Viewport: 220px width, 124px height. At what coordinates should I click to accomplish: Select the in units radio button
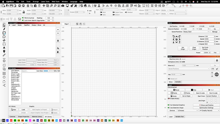(88, 13)
